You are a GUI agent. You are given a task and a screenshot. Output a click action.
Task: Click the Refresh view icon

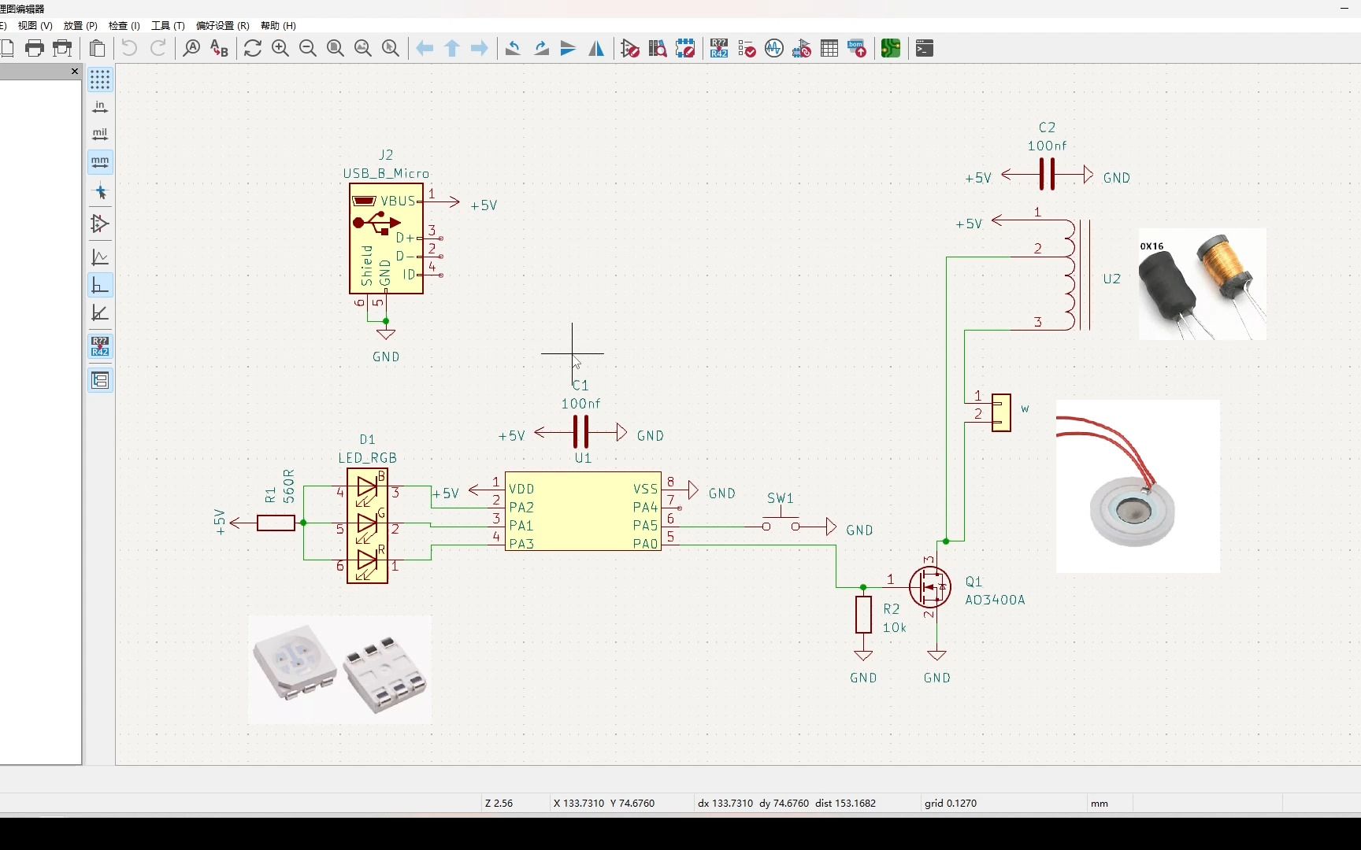coord(253,49)
